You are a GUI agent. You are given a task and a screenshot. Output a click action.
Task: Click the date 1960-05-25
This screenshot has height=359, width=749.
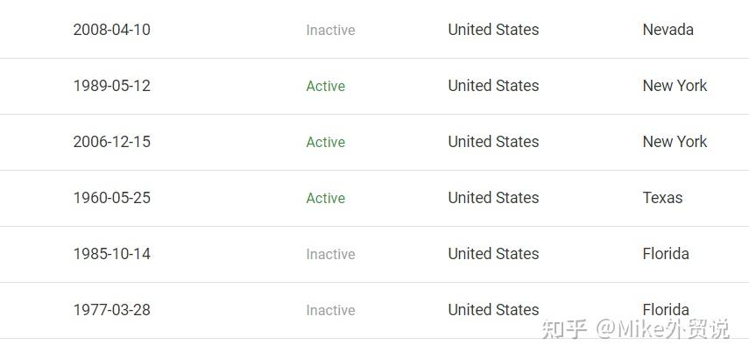tap(111, 198)
